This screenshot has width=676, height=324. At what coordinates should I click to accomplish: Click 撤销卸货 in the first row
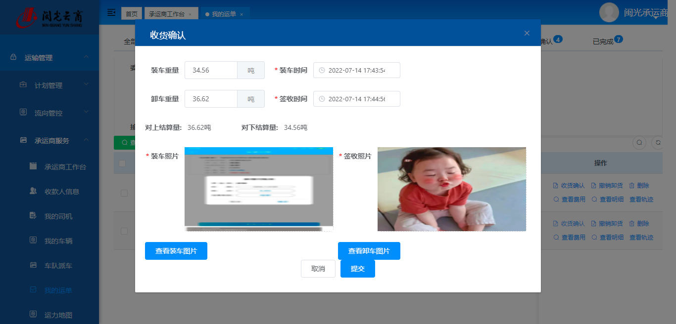607,186
